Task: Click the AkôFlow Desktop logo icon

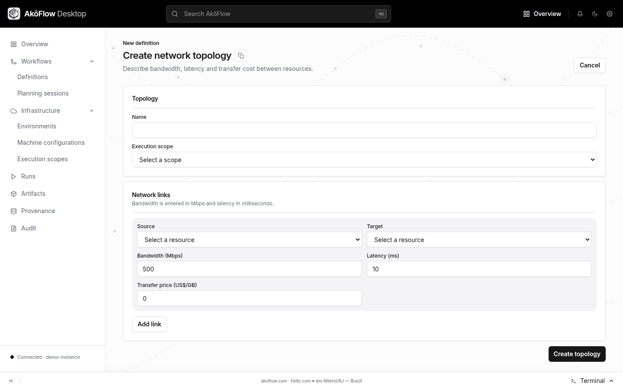Action: [x=14, y=14]
